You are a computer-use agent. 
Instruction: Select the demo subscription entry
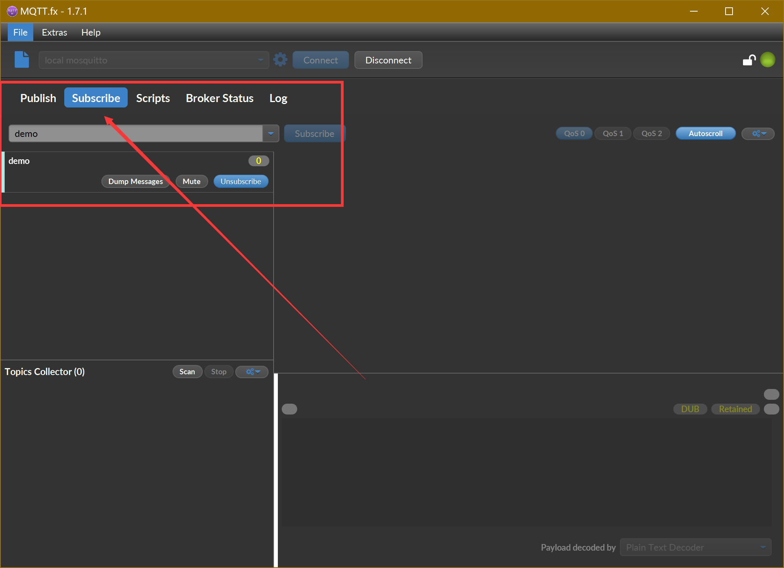(x=138, y=172)
